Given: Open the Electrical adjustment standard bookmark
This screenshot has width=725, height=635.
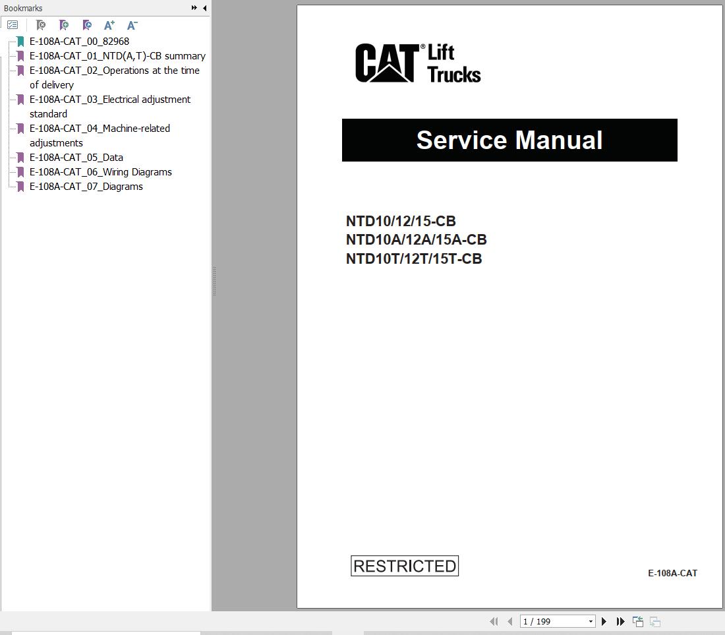Looking at the screenshot, I should click(109, 99).
